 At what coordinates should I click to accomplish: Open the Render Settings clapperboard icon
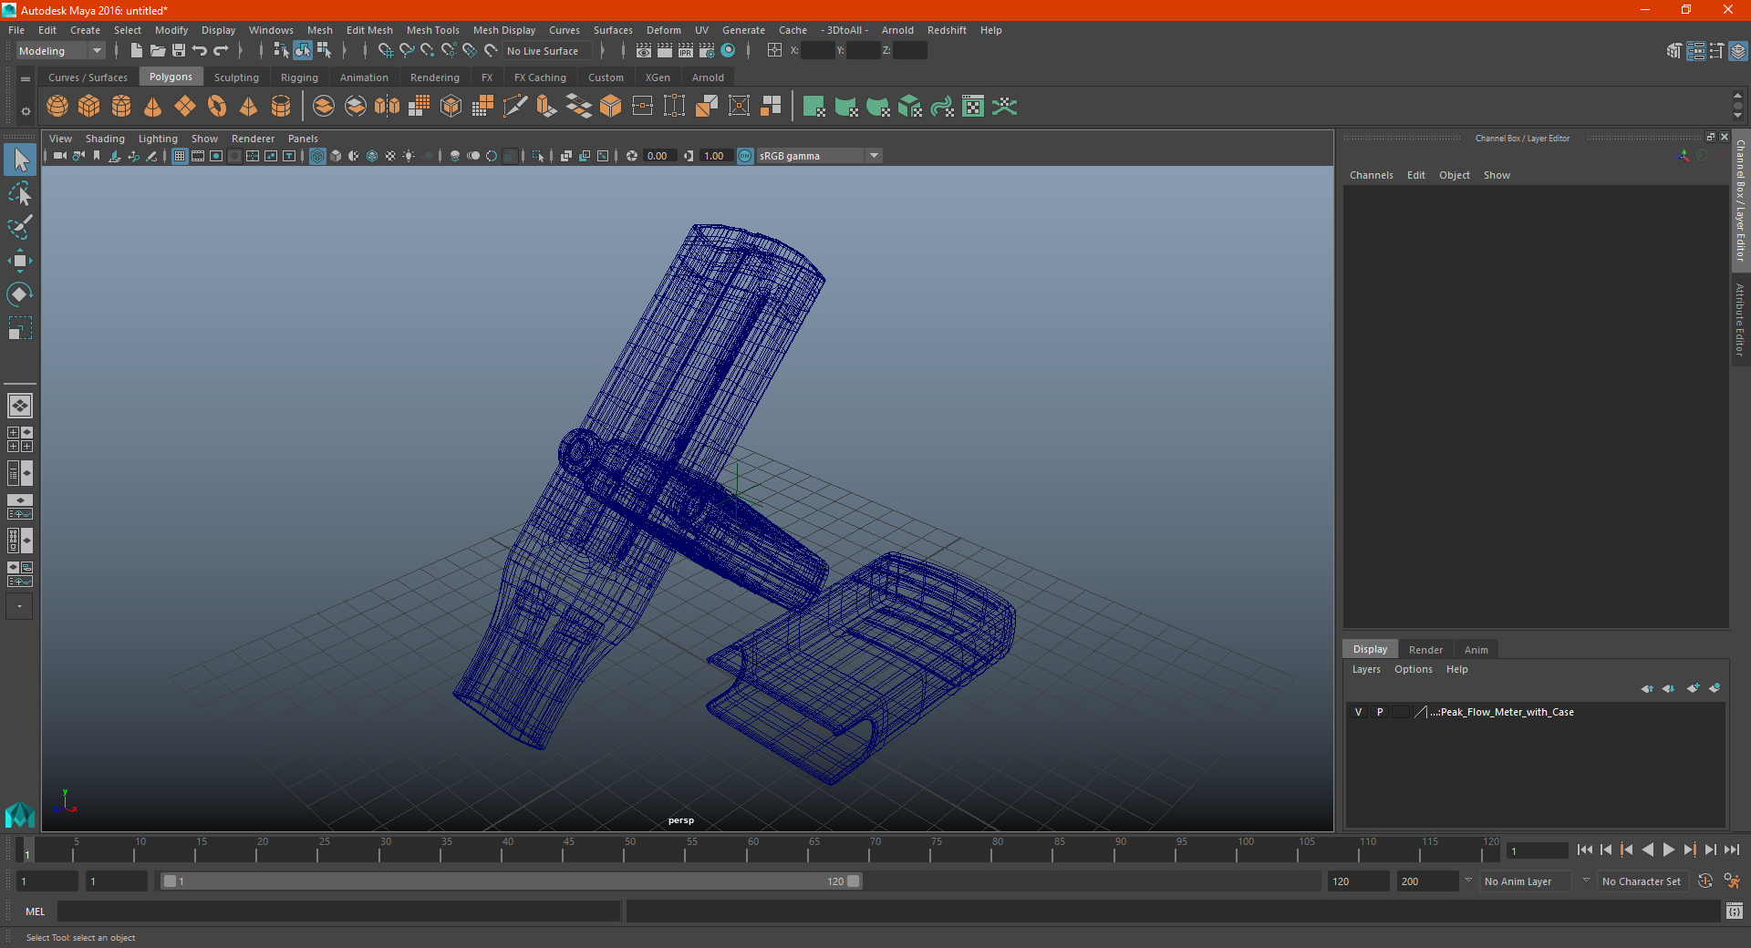coord(707,51)
